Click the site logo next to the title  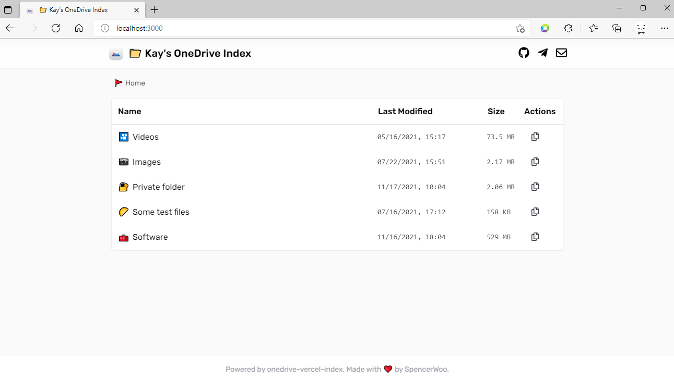[x=115, y=53]
